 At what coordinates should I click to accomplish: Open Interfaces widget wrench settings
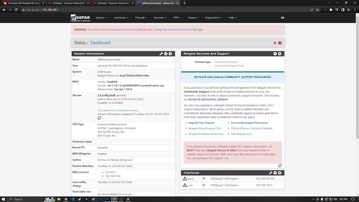point(270,173)
